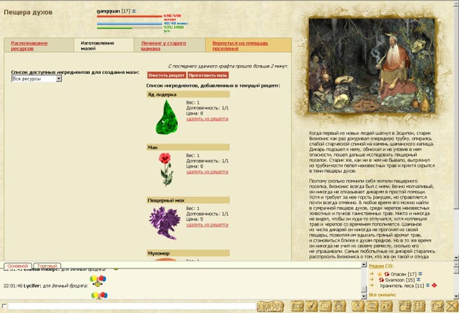
Task: Click the red Мак poppy ingredient image
Action: [166, 170]
